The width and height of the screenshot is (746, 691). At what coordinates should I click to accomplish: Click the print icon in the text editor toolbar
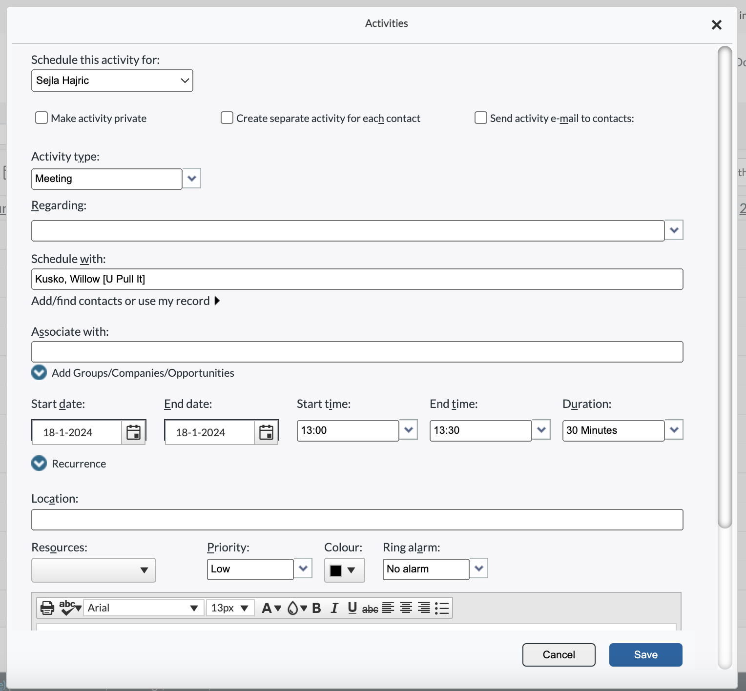click(46, 608)
